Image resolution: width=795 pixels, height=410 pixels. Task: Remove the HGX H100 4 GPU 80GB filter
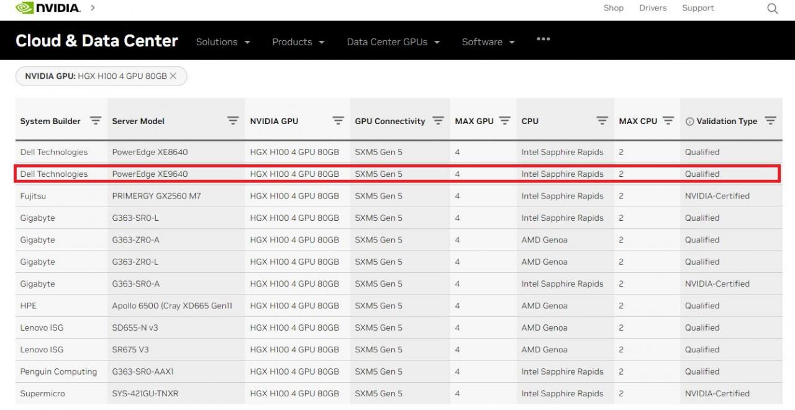(x=173, y=76)
